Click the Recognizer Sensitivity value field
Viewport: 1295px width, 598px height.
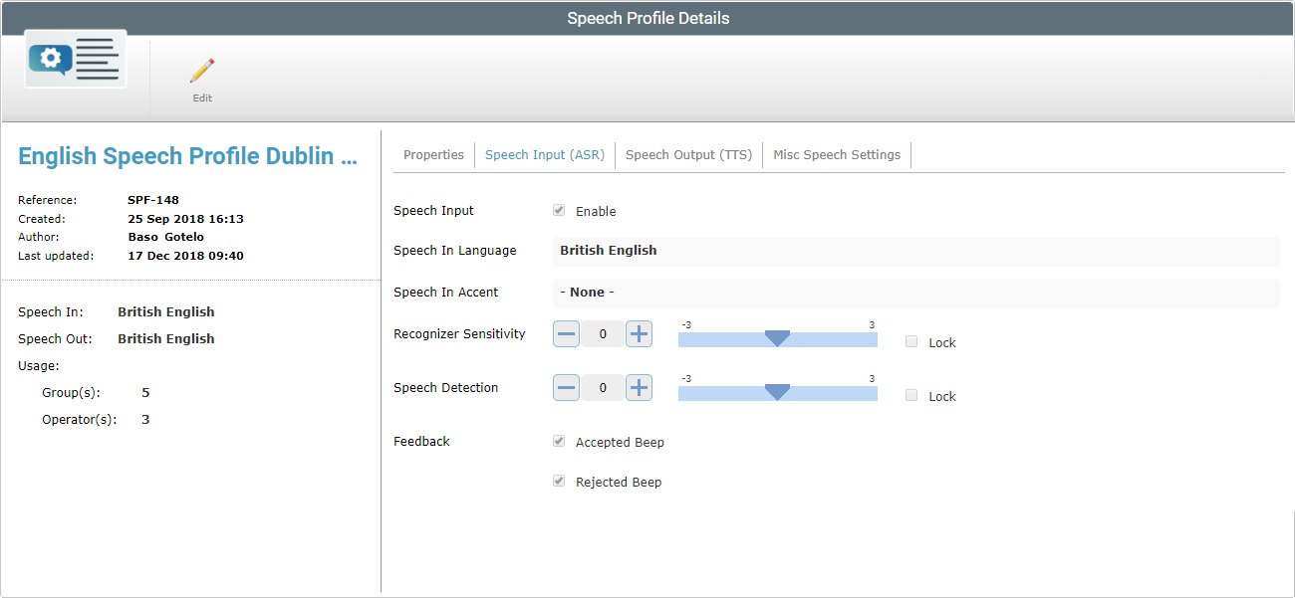coord(602,333)
